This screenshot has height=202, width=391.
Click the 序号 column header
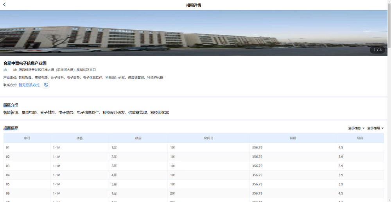click(x=27, y=138)
